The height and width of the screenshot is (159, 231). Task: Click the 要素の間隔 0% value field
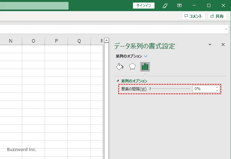204,89
